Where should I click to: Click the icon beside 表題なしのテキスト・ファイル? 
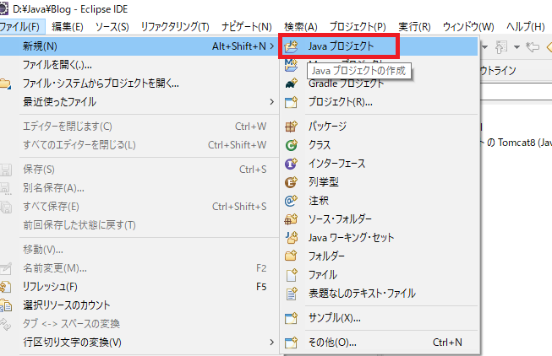[291, 294]
